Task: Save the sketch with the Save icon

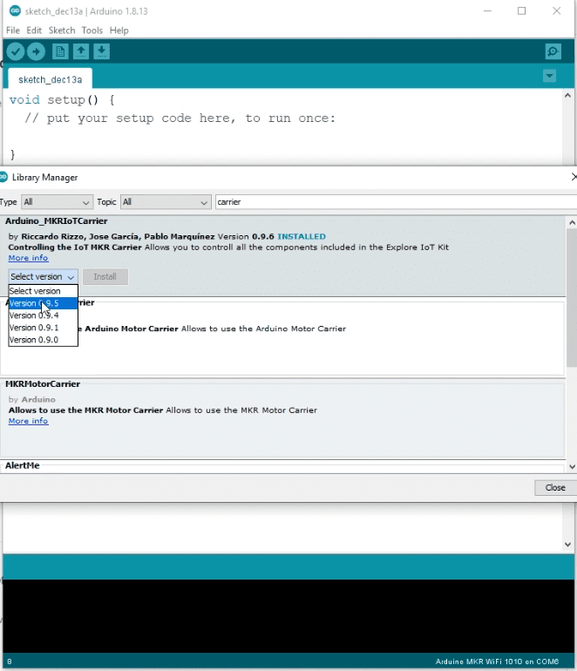Action: [x=101, y=51]
